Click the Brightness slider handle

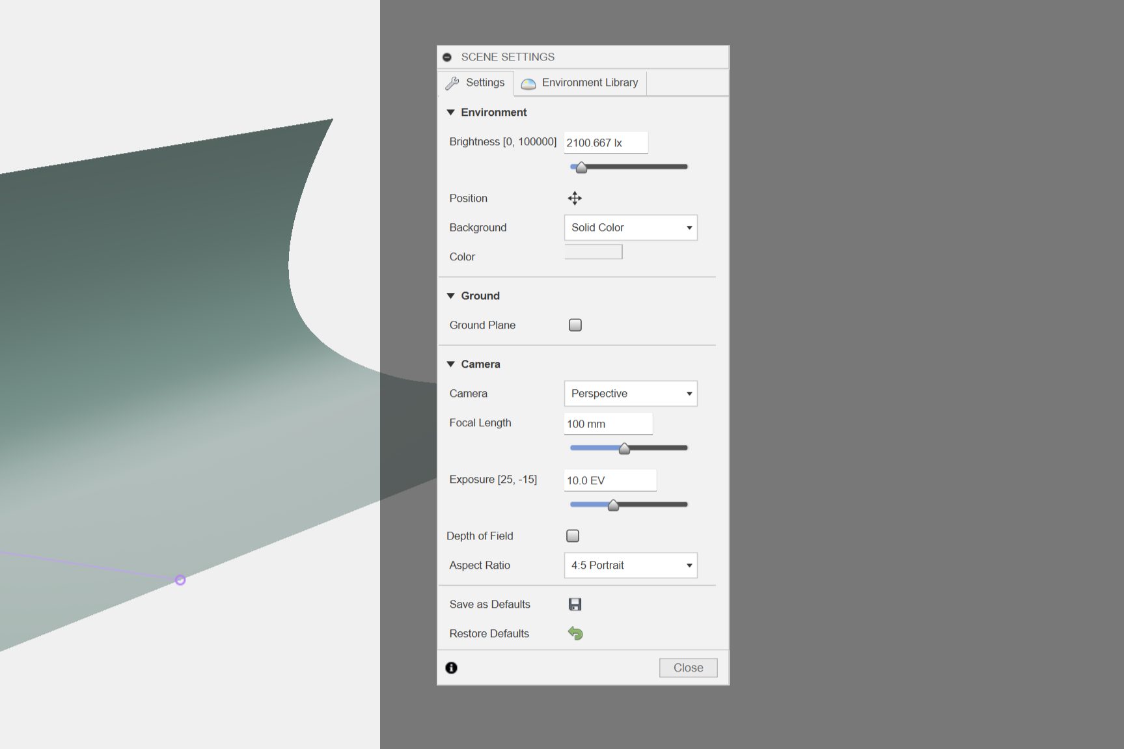[581, 167]
